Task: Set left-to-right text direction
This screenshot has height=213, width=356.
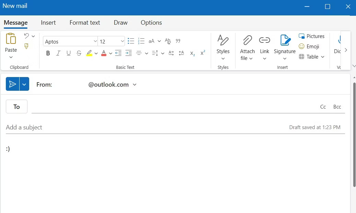Action: point(171,53)
